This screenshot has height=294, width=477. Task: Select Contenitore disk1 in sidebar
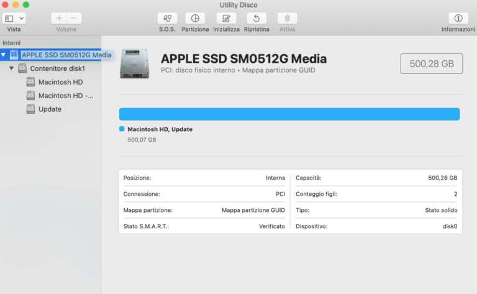(x=57, y=68)
